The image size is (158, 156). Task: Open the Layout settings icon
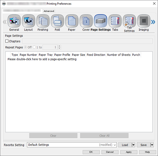[28, 21]
